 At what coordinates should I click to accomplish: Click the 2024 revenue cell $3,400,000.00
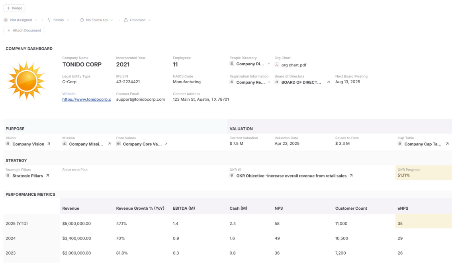tap(77, 238)
